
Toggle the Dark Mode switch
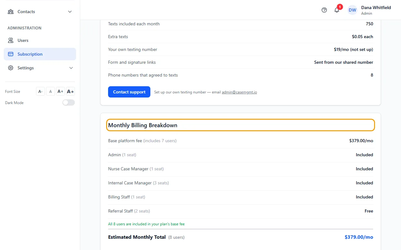point(69,102)
